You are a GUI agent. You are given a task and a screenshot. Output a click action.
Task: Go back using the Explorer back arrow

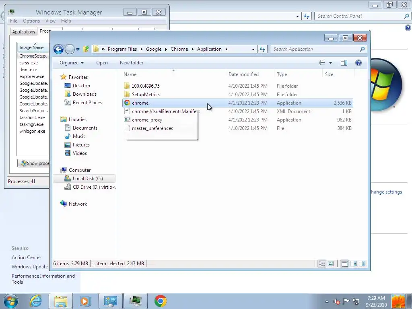pos(58,49)
